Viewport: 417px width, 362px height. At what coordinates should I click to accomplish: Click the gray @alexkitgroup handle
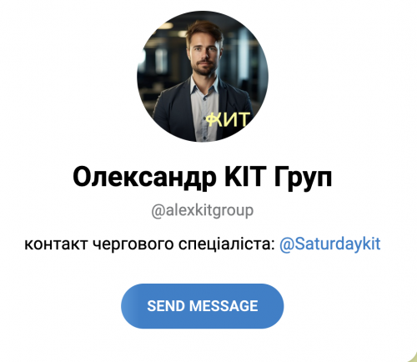tap(203, 210)
